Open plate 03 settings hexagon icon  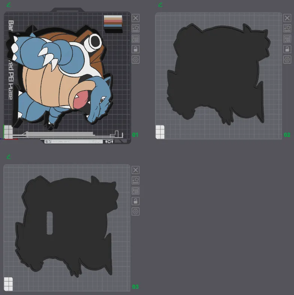[135, 212]
